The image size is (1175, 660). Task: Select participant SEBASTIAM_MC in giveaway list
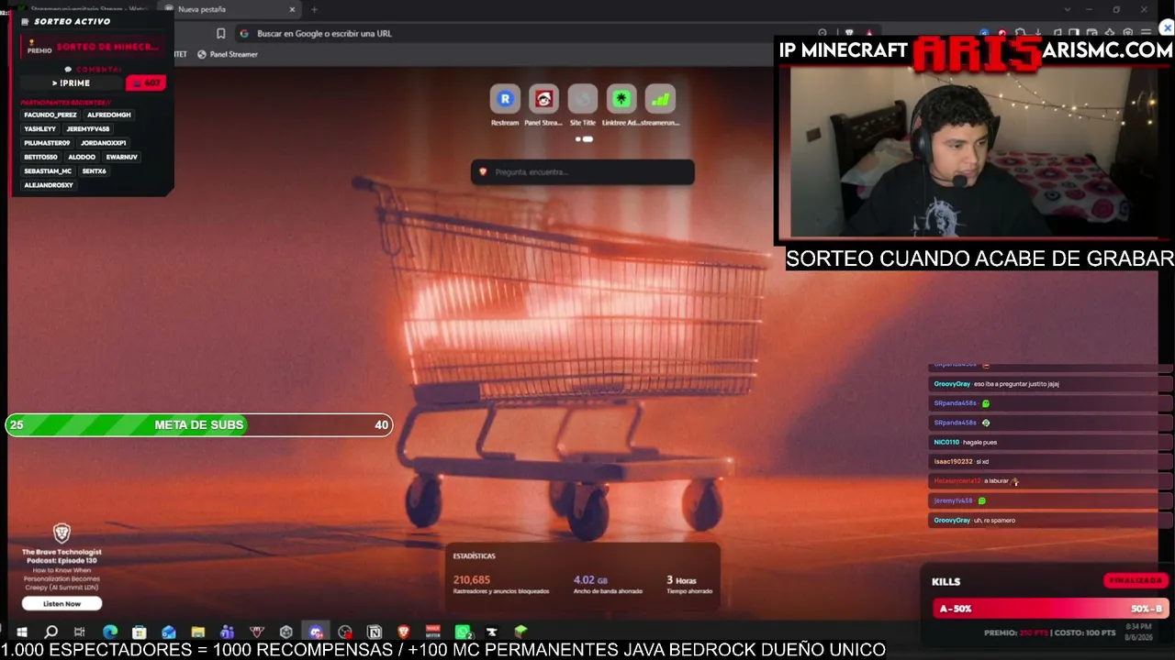pyautogui.click(x=48, y=171)
